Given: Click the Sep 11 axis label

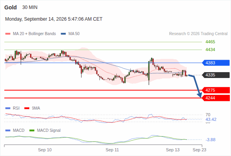Looking at the screenshot, I should click(x=112, y=150).
